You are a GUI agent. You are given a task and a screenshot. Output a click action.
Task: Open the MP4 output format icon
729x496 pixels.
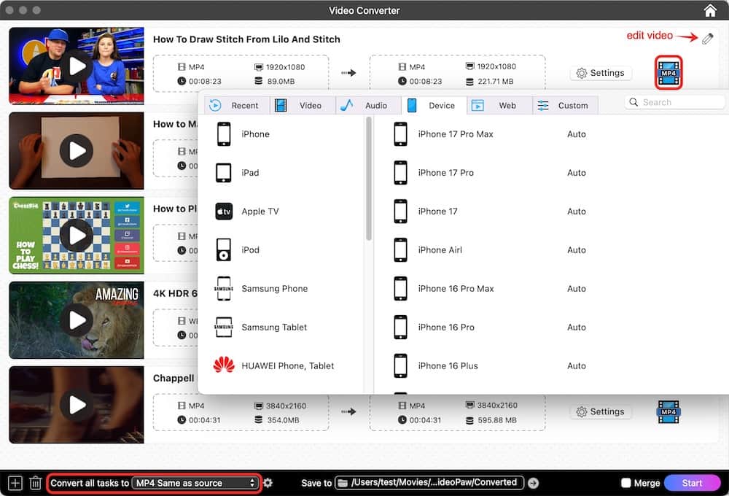click(x=668, y=72)
